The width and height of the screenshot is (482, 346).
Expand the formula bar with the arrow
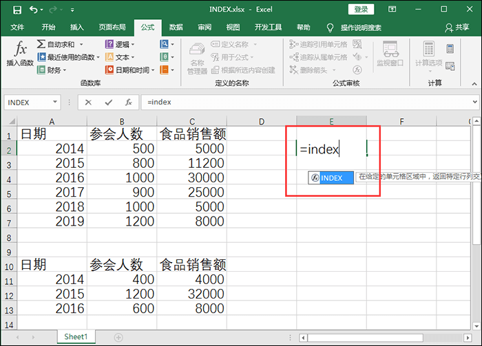(475, 102)
